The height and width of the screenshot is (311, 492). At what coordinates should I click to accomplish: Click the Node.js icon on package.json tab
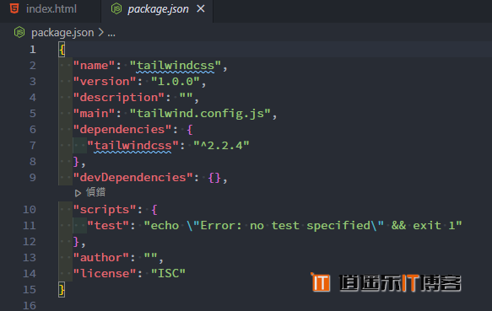[x=116, y=8]
